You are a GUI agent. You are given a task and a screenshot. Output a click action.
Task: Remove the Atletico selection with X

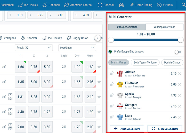pyautogui.click(x=180, y=74)
